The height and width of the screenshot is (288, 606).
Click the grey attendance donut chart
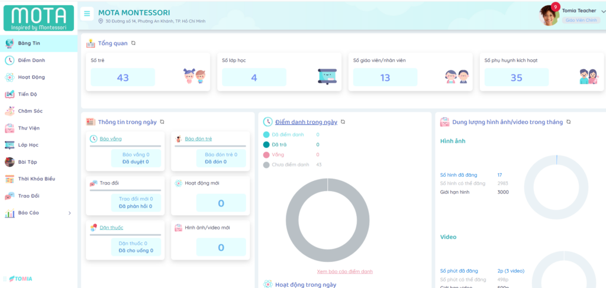click(x=328, y=221)
